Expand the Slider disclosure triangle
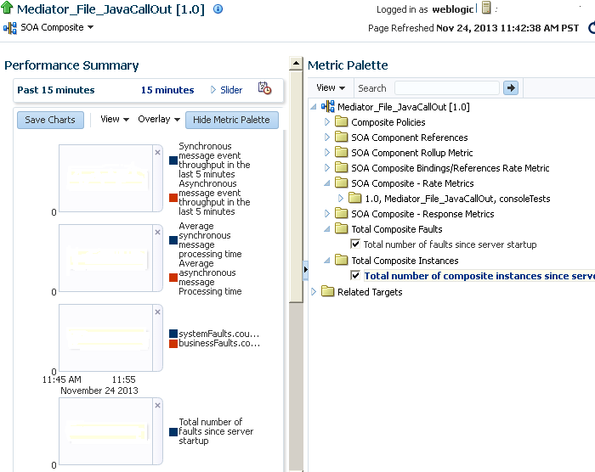This screenshot has height=472, width=595. (212, 90)
